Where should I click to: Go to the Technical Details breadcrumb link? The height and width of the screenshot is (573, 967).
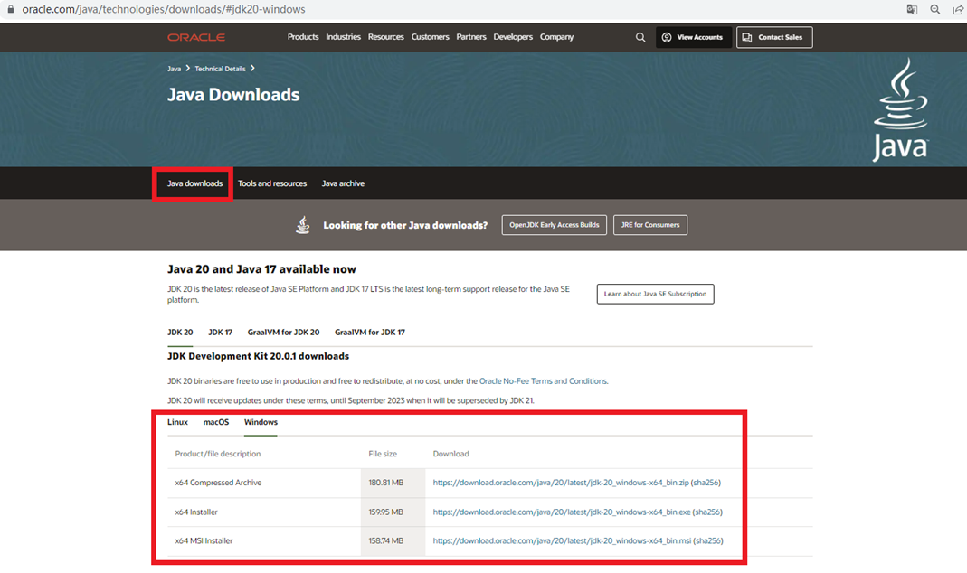[220, 69]
